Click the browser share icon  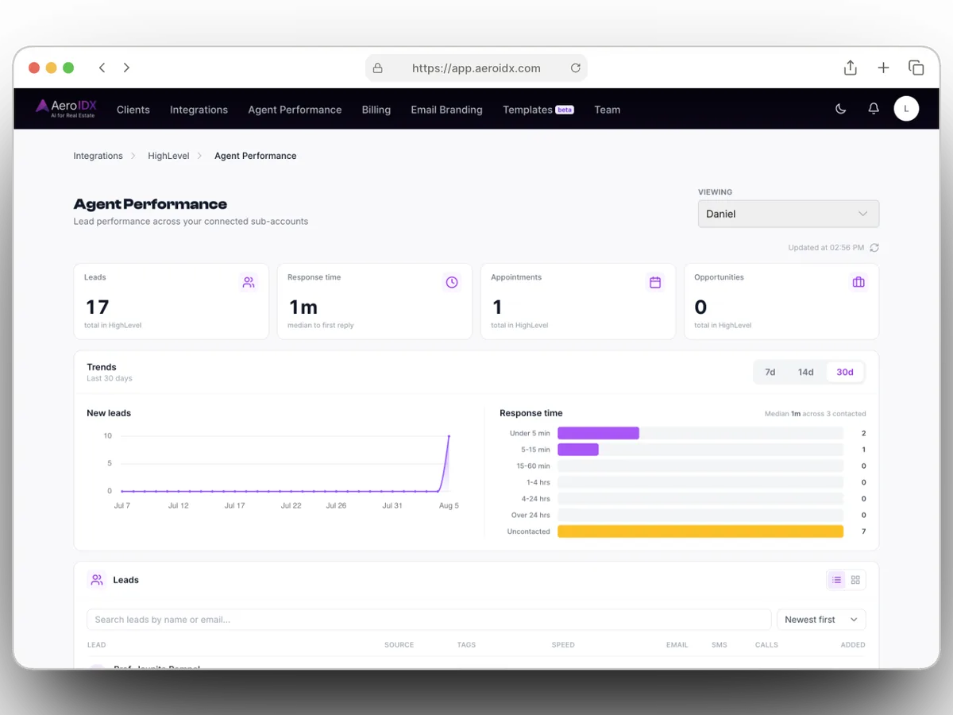coord(851,68)
